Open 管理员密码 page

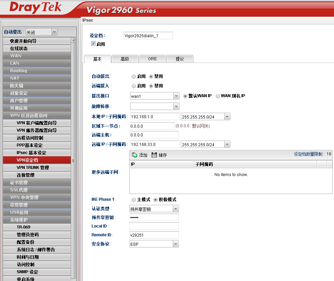click(37, 235)
